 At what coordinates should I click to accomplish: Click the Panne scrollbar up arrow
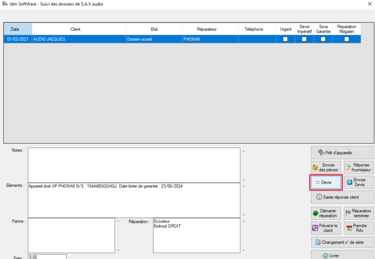click(x=118, y=221)
